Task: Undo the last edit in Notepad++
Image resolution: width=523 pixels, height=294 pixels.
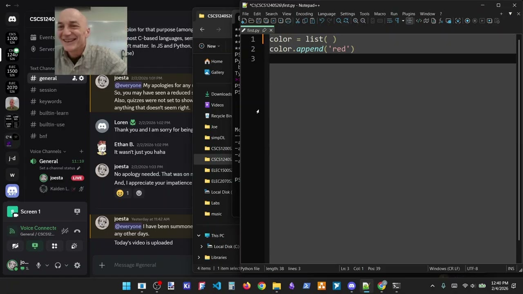Action: pos(322,21)
